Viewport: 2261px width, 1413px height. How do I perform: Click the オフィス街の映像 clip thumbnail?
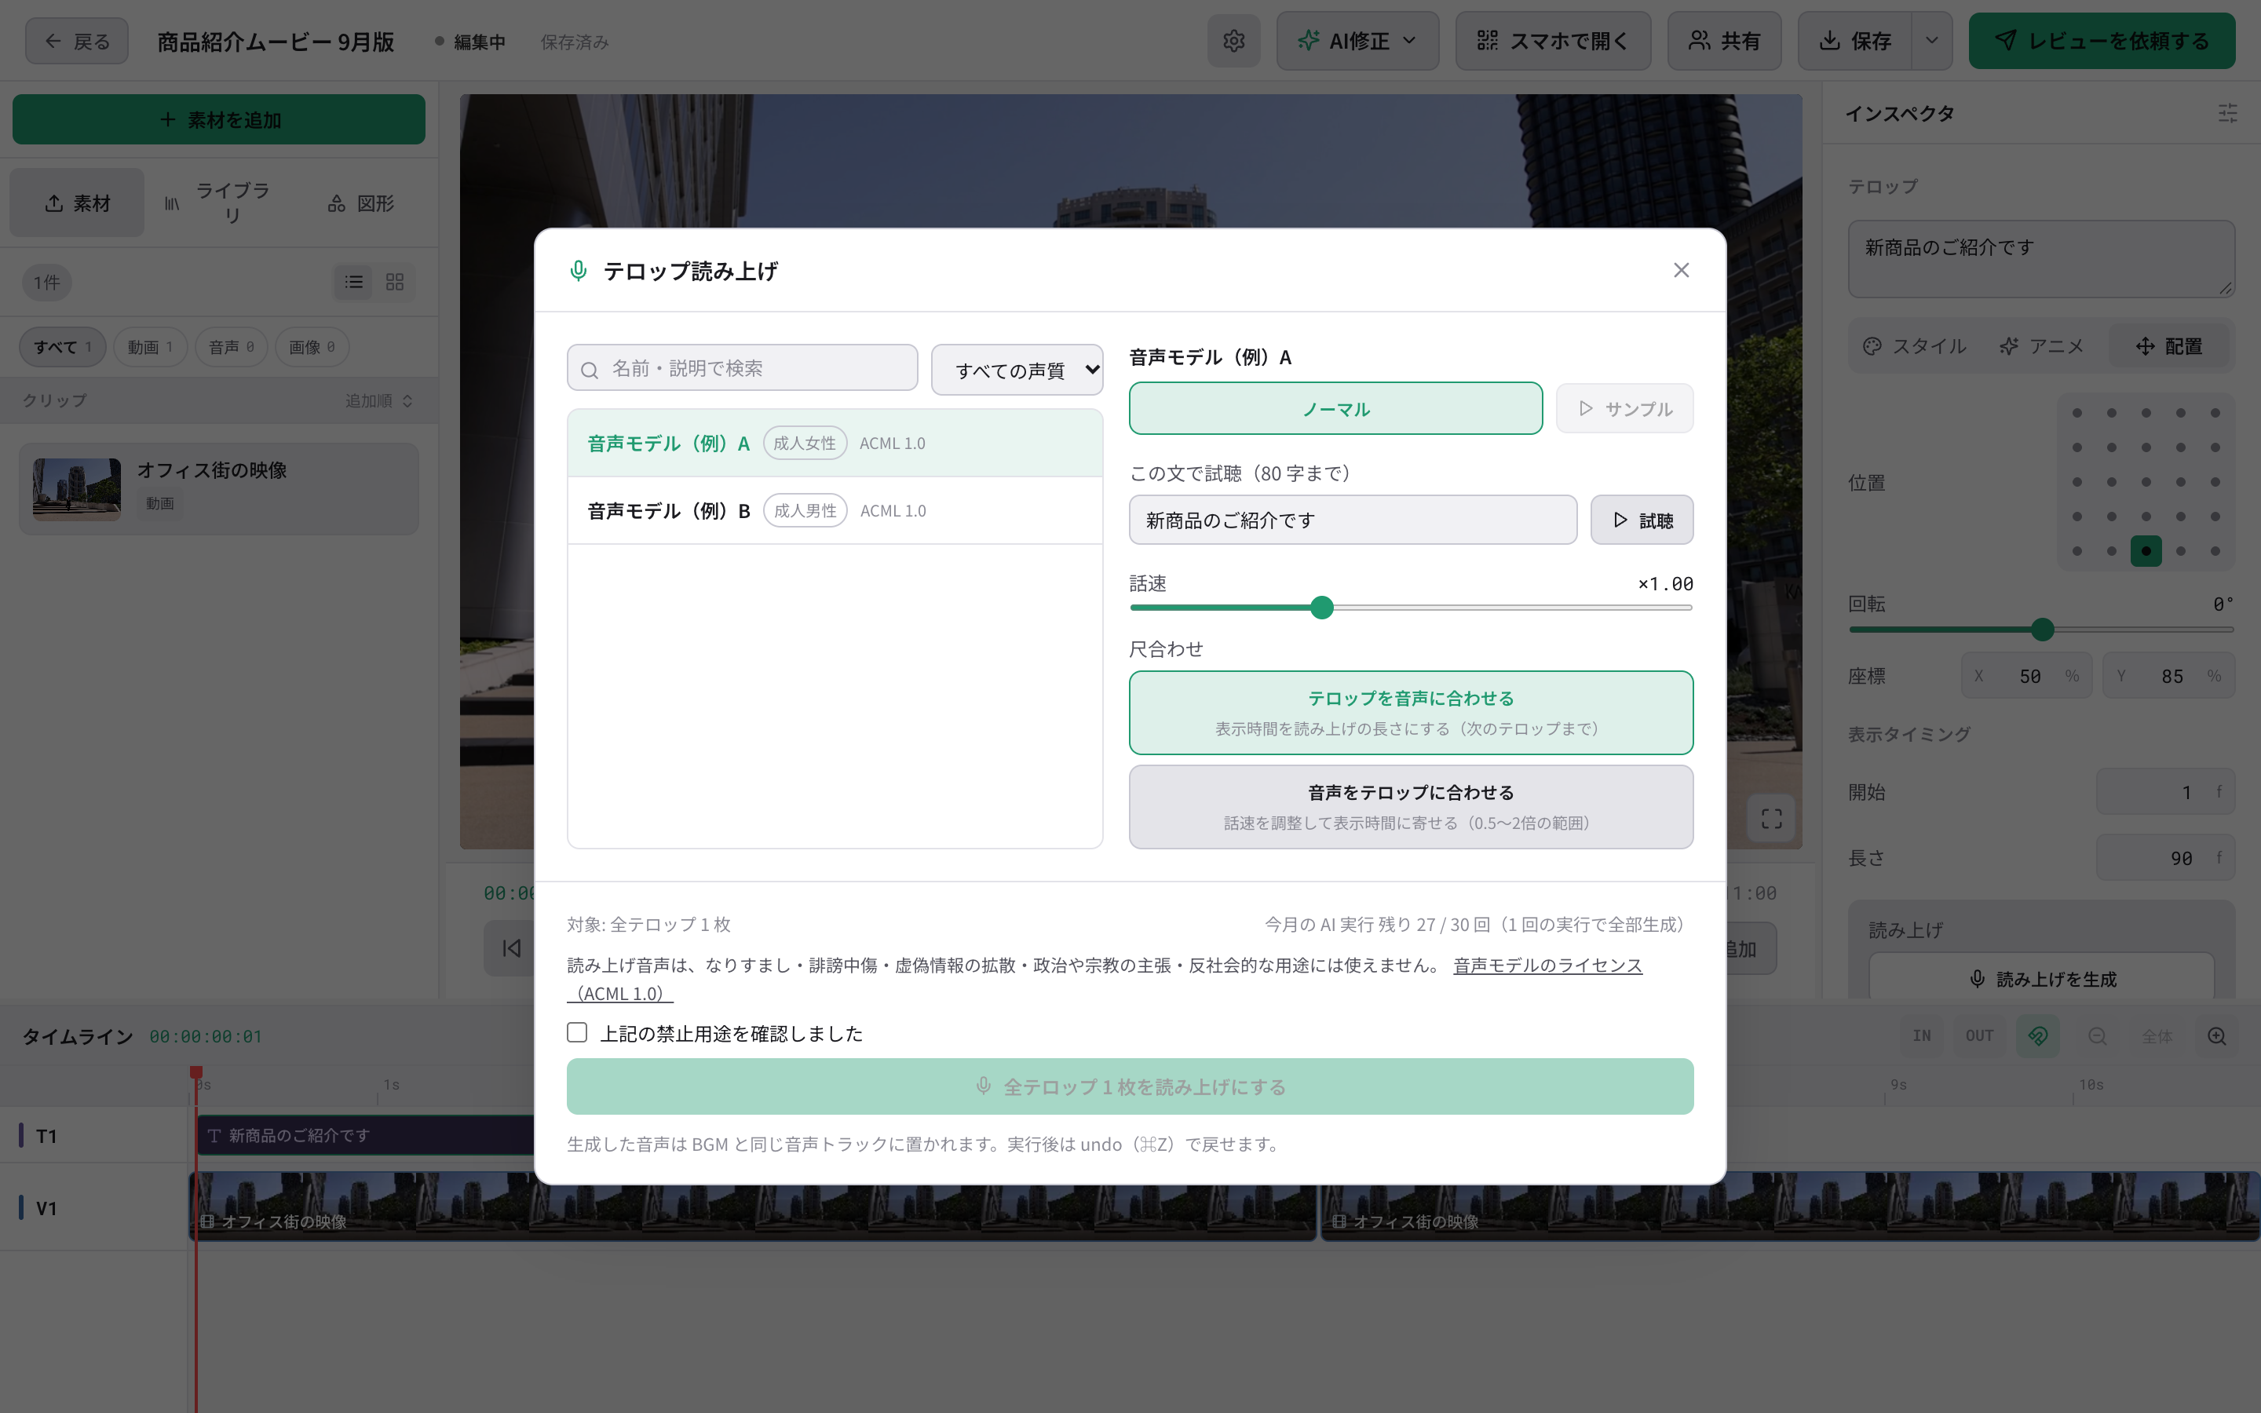click(77, 489)
